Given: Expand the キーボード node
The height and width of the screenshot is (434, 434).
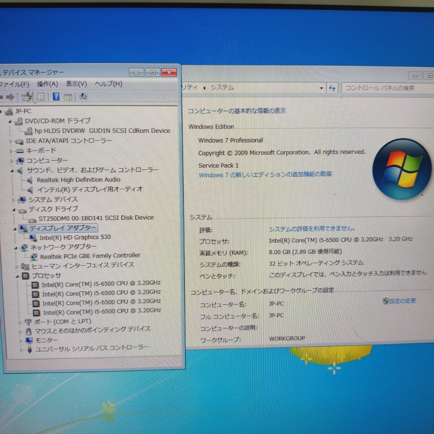Looking at the screenshot, I should coord(11,151).
